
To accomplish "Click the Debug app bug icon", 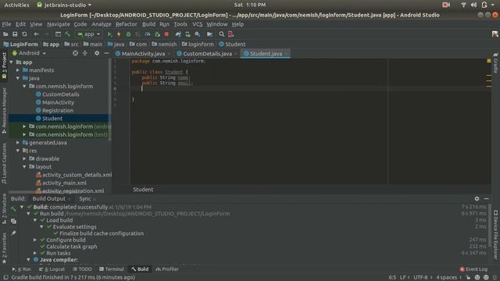I will [x=128, y=34].
